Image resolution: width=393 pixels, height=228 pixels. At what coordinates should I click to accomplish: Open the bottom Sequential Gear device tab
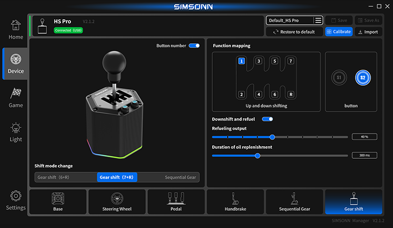[x=294, y=202]
